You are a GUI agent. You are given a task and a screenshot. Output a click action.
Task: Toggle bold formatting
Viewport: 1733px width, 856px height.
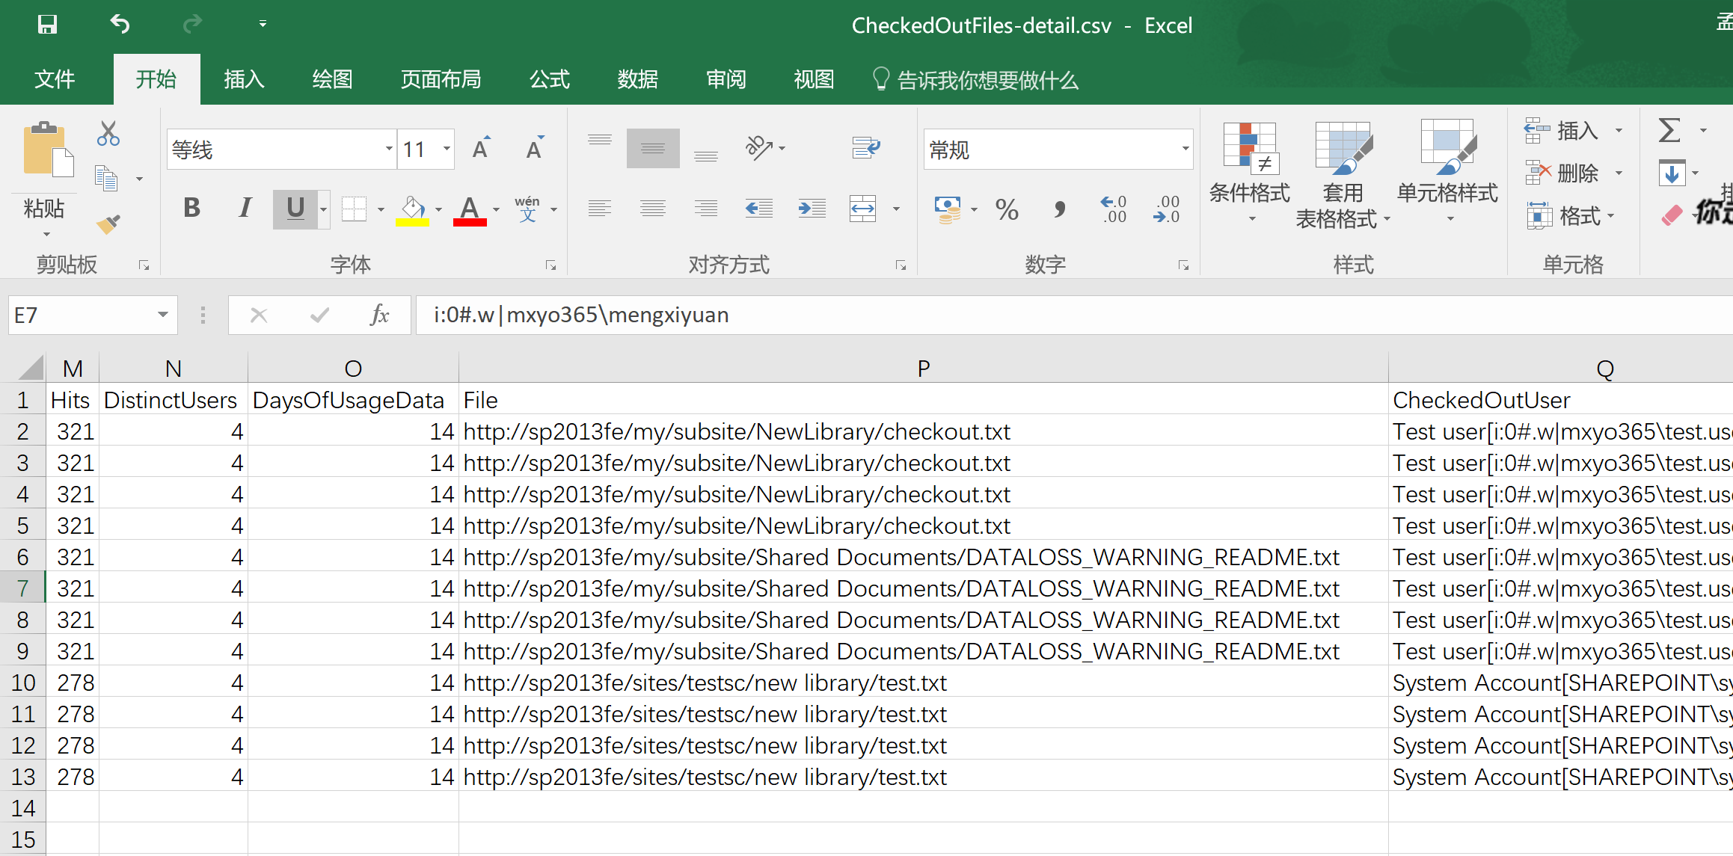pyautogui.click(x=191, y=208)
